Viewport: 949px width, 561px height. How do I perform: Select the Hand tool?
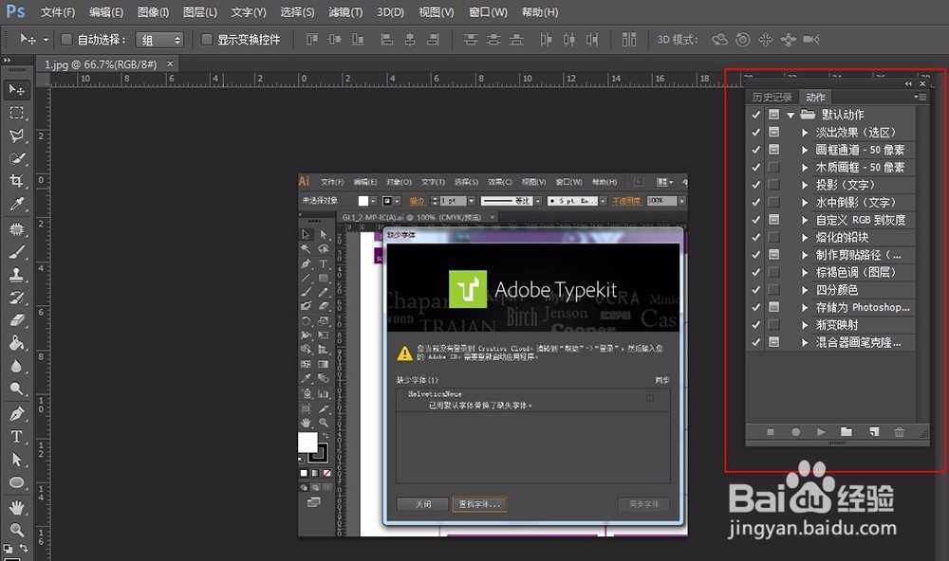[x=16, y=507]
